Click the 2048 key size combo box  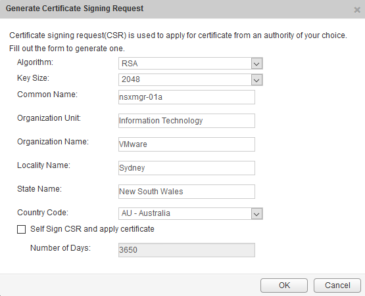pos(191,80)
